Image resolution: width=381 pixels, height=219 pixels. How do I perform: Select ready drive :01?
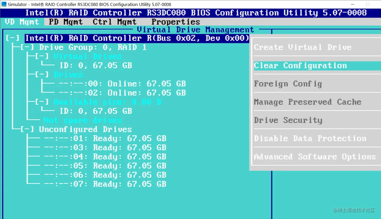pyautogui.click(x=105, y=139)
